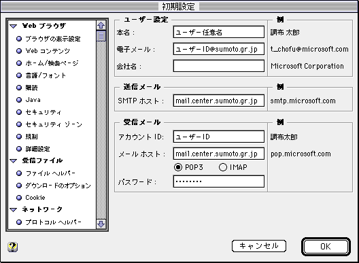This screenshot has height=263, width=359.
Task: Click the アカウント ID input field
Action: [x=219, y=137]
